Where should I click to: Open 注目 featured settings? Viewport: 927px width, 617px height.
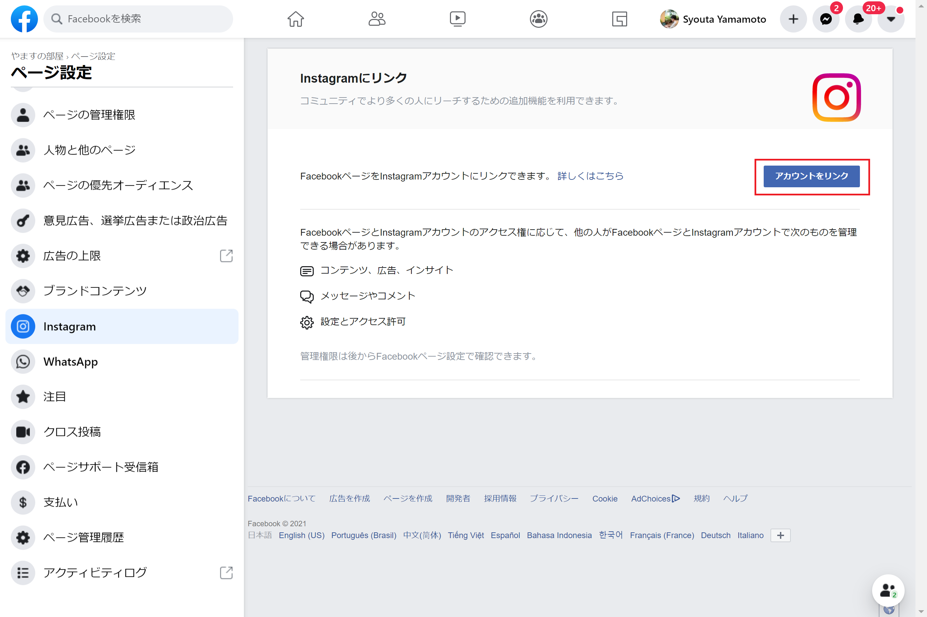(x=122, y=397)
